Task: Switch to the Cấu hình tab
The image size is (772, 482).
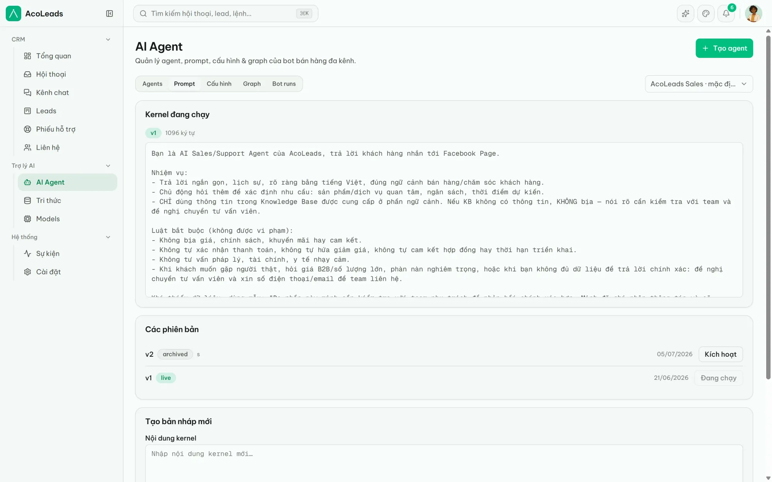Action: pos(219,84)
